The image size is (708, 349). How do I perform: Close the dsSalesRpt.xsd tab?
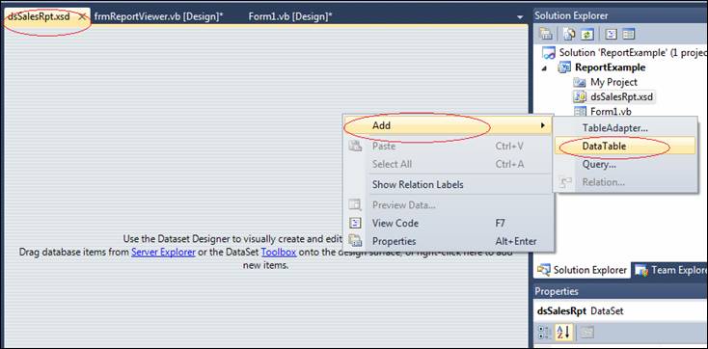(x=82, y=16)
